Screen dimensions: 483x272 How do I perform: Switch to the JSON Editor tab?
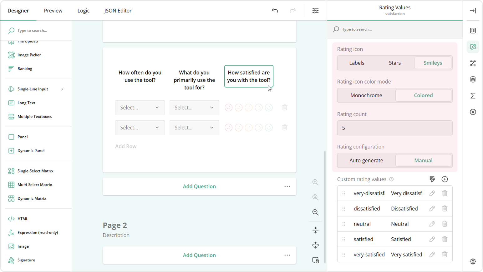coord(118,11)
